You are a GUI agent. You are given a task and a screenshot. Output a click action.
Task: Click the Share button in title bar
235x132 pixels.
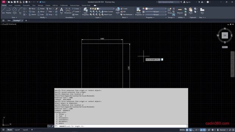coord(43,2)
